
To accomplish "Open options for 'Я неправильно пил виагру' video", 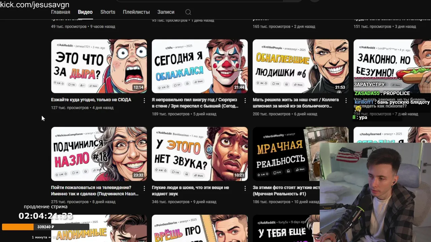I will tap(245, 100).
